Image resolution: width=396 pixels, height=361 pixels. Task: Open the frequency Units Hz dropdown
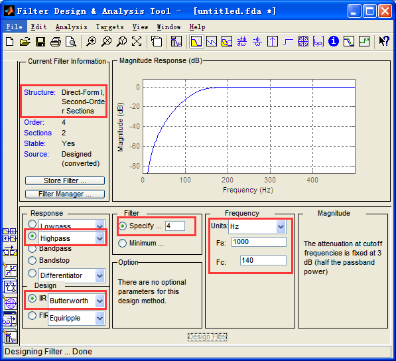pos(281,226)
